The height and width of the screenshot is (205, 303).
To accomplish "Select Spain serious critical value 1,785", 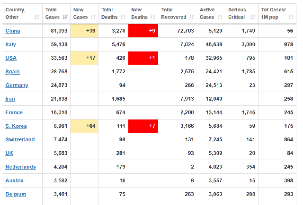I will click(248, 71).
